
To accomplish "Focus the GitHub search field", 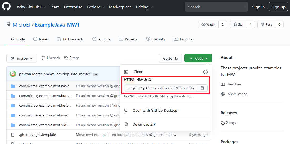I will [216, 7].
